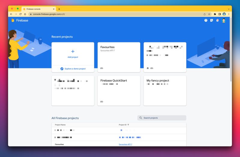Click the Add project link
This screenshot has width=240, height=157.
click(x=73, y=57)
